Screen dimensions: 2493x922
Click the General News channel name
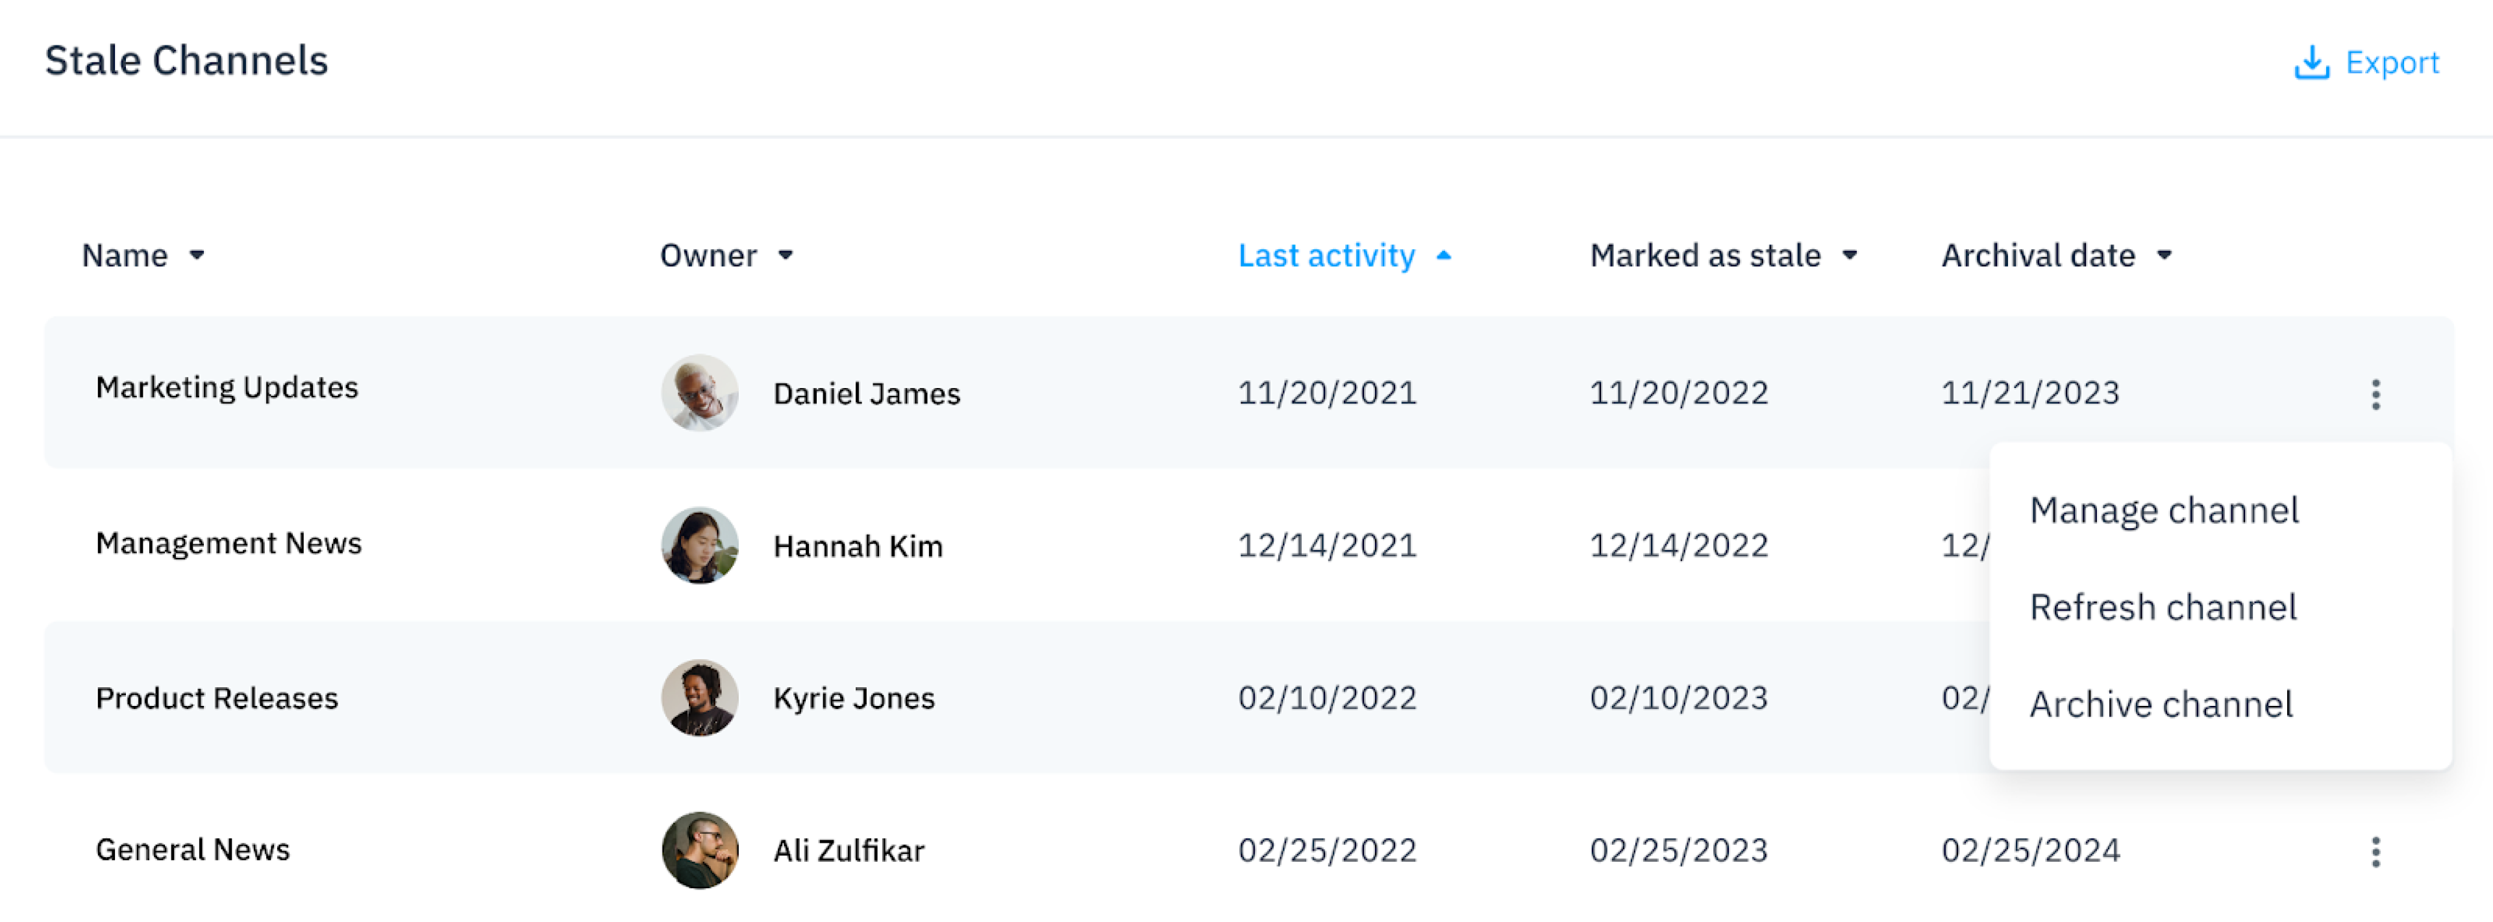click(x=193, y=849)
